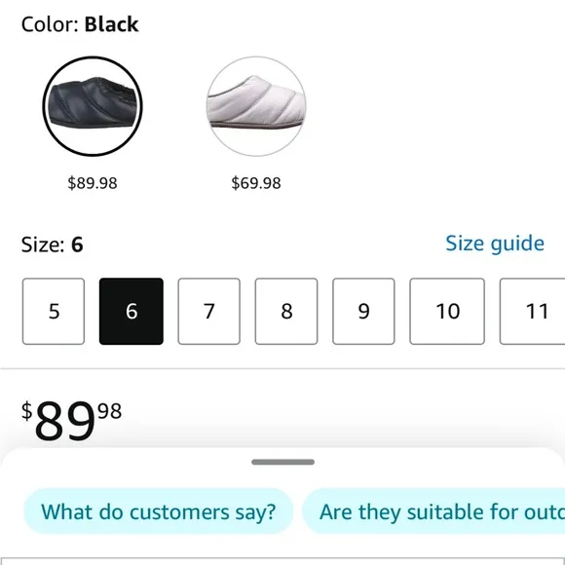565x565 pixels.
Task: Select size 9
Action: click(x=363, y=312)
